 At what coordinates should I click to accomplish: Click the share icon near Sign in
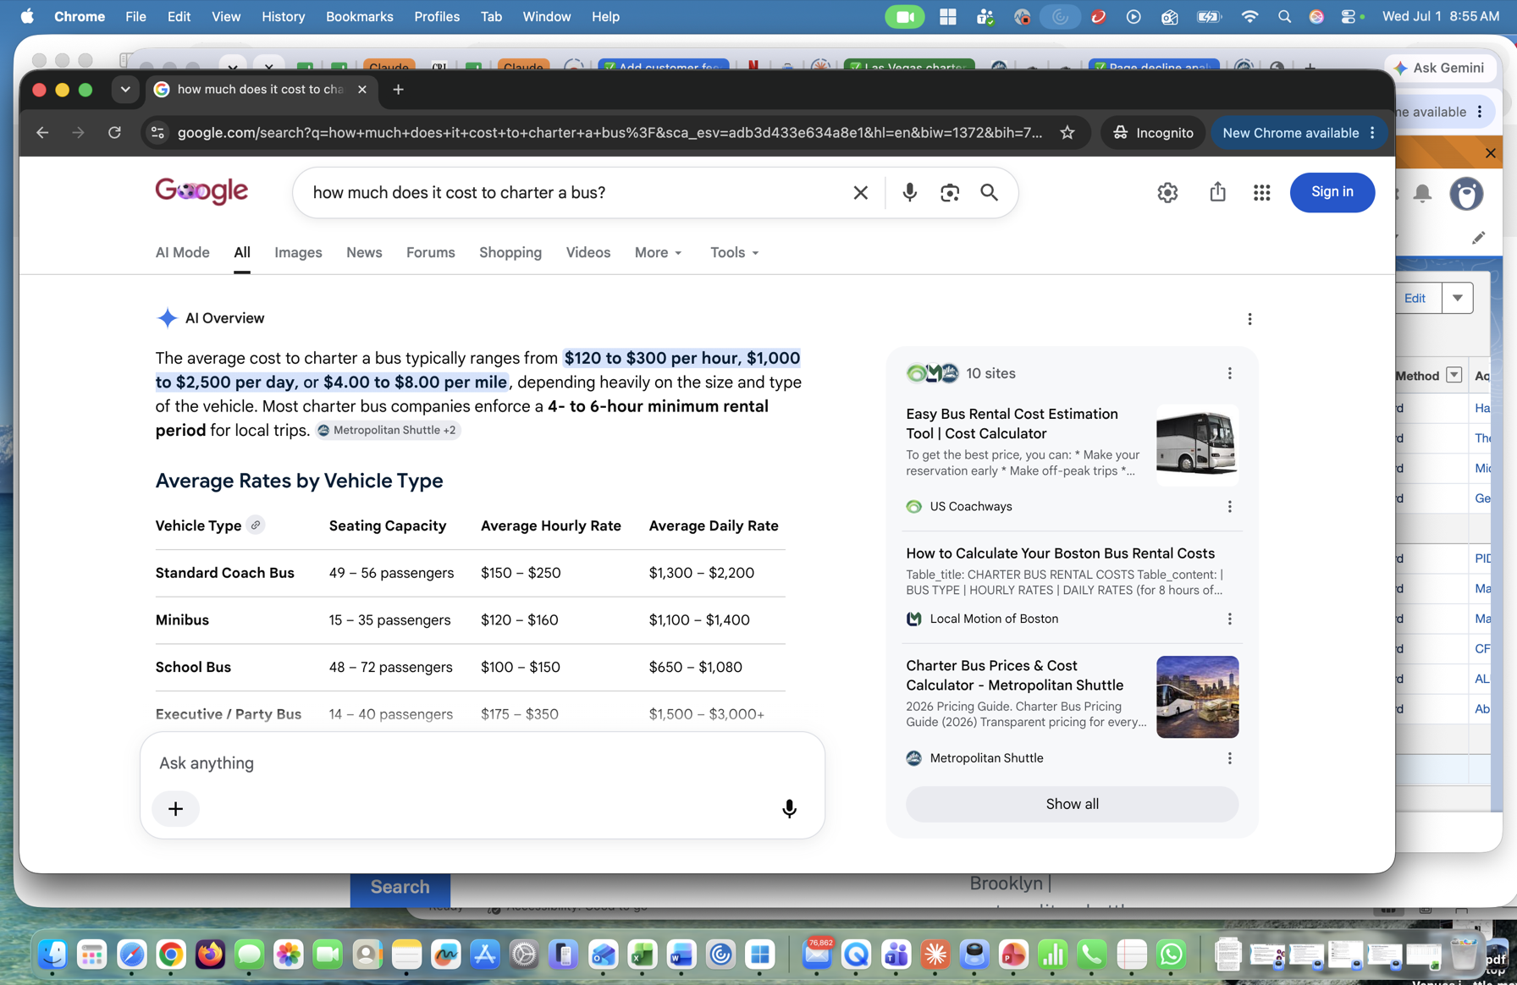coord(1217,192)
